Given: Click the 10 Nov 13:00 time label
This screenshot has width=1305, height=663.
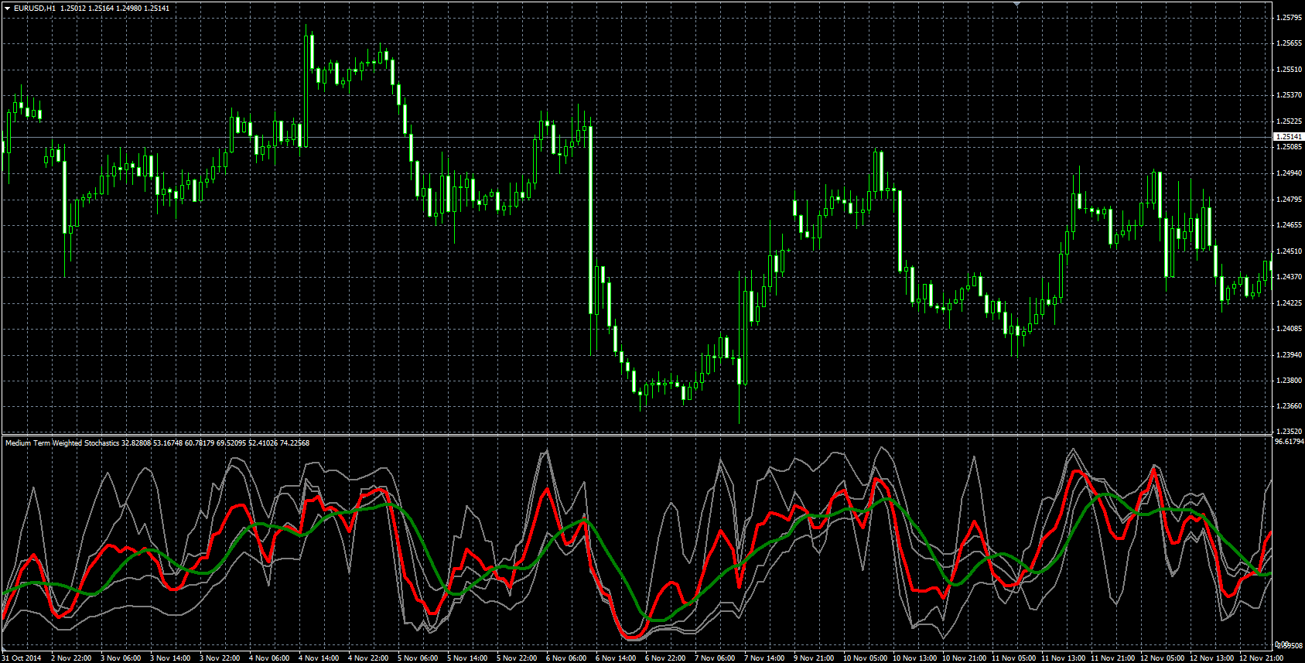Looking at the screenshot, I should coord(914,658).
